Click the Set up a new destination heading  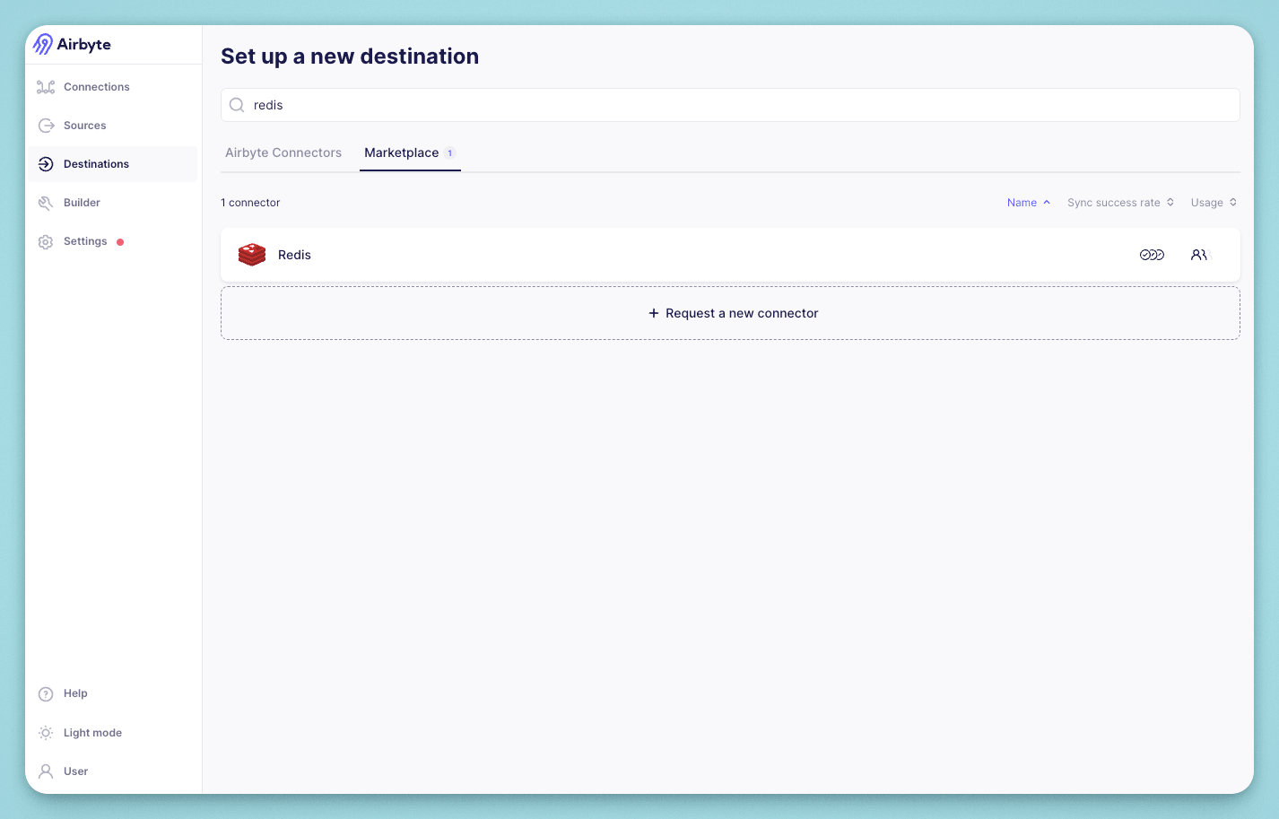(x=350, y=57)
